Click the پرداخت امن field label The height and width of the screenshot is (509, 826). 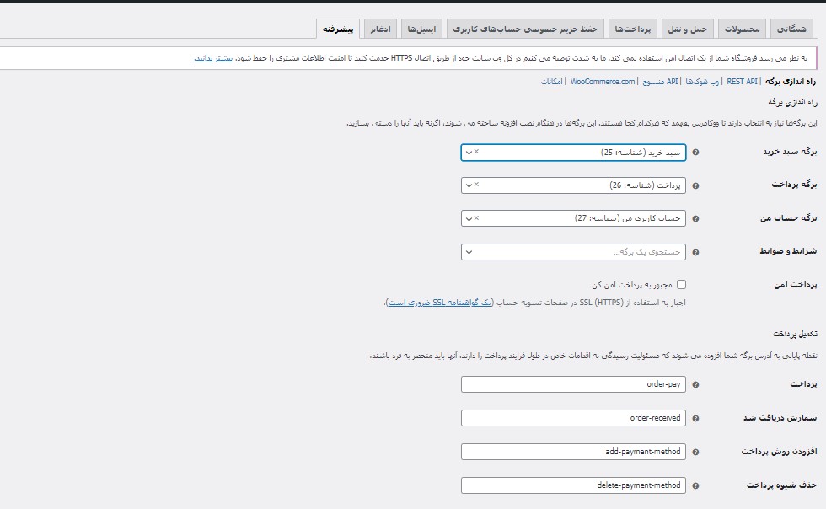tap(795, 285)
